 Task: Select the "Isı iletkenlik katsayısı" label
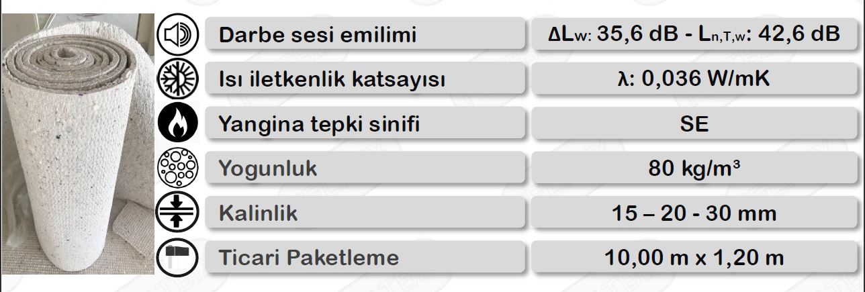pos(332,81)
